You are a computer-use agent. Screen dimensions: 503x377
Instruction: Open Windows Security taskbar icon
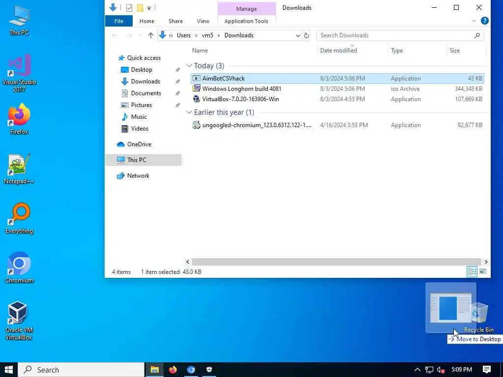point(209,370)
